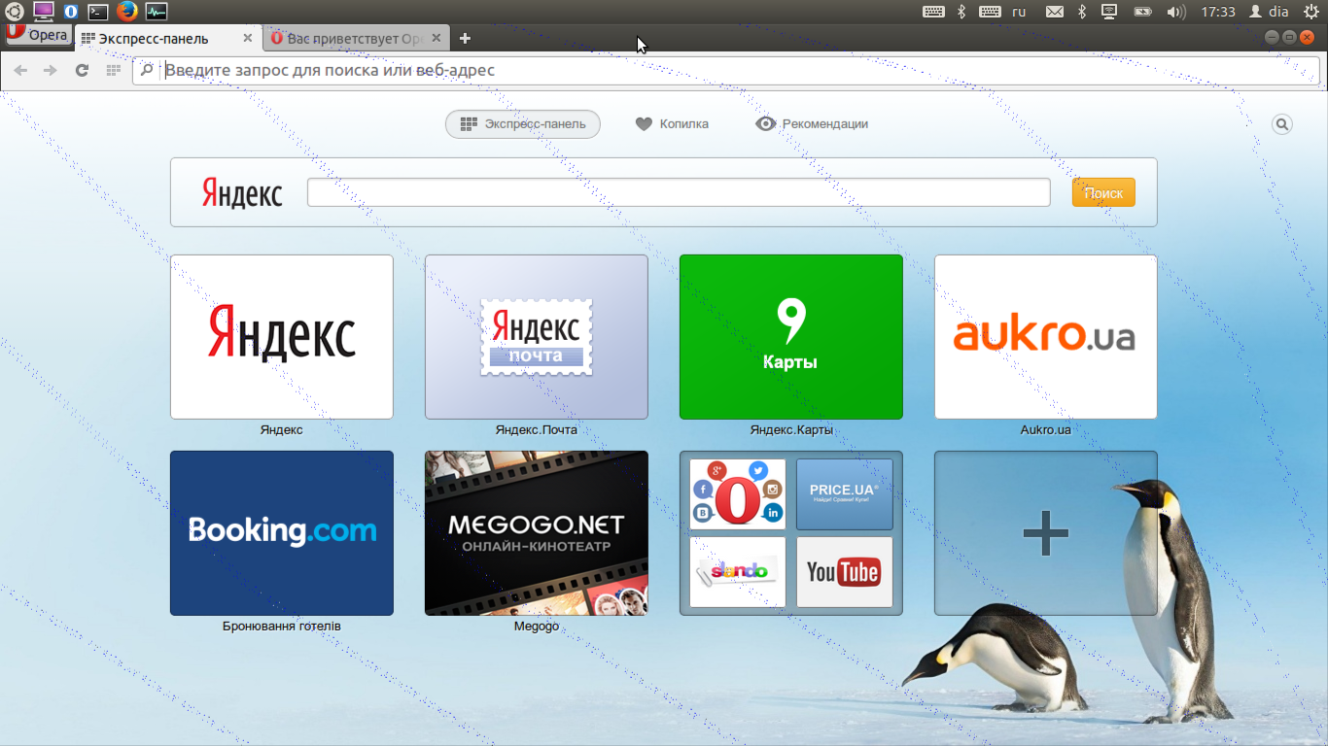
Task: Open the system settings gear menu
Action: tap(1311, 12)
